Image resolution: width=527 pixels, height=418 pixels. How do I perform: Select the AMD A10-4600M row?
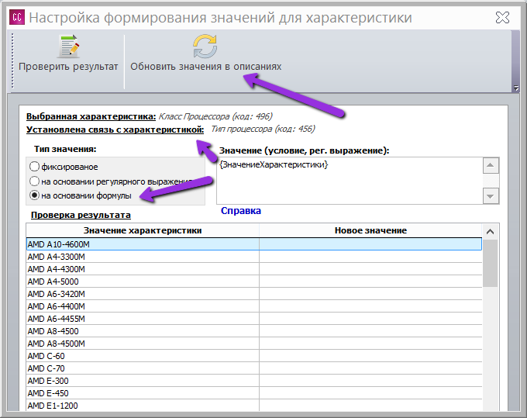pos(253,244)
